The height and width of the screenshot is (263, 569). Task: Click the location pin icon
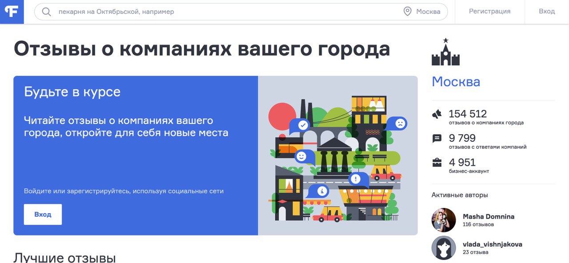pyautogui.click(x=407, y=12)
